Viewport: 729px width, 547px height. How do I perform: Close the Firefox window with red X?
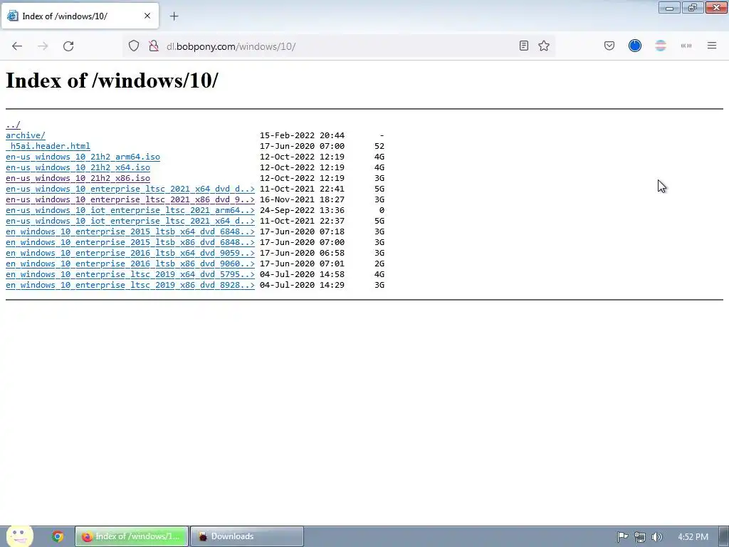(x=716, y=7)
